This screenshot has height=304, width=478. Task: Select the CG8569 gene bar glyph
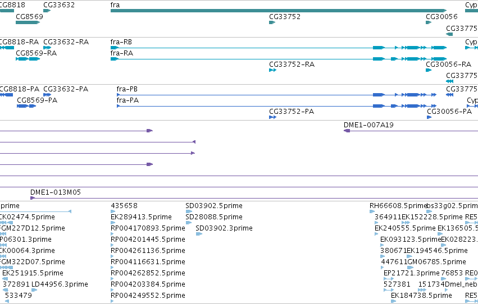(28, 22)
